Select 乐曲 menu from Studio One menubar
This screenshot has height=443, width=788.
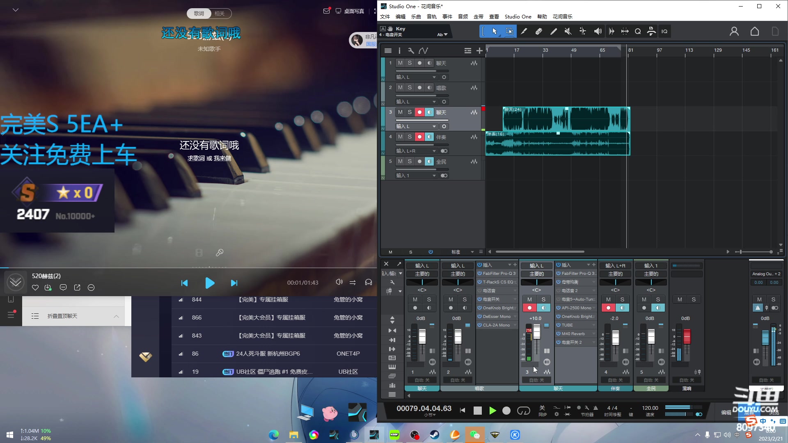pyautogui.click(x=415, y=16)
